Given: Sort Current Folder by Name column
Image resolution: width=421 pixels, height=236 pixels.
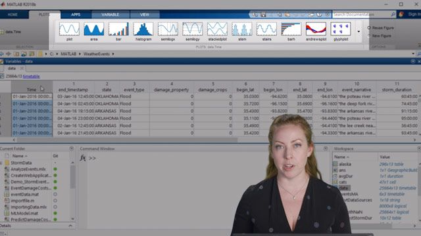Looking at the screenshot, I should click(x=20, y=156).
